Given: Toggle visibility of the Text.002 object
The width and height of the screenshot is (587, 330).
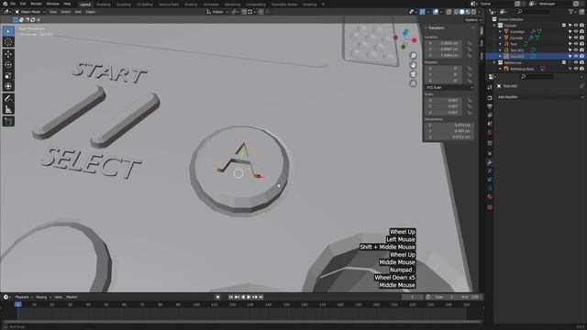Looking at the screenshot, I should [x=576, y=56].
